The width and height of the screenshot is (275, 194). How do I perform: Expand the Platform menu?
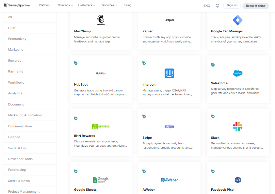click(x=46, y=5)
